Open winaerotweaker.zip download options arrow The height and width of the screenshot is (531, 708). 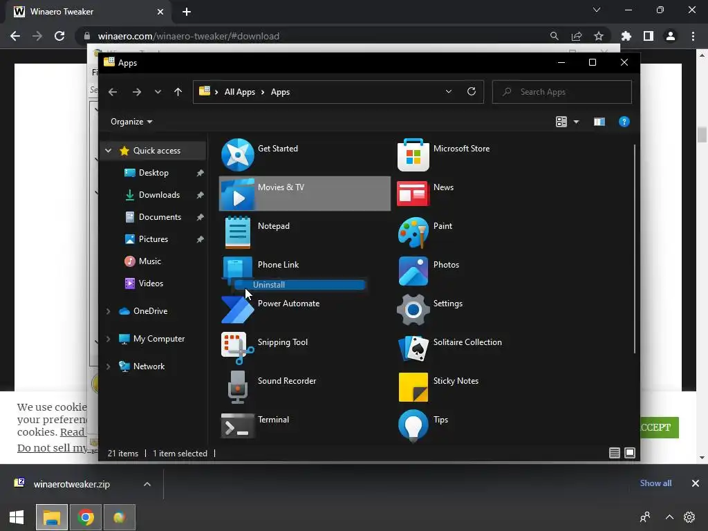click(x=147, y=484)
